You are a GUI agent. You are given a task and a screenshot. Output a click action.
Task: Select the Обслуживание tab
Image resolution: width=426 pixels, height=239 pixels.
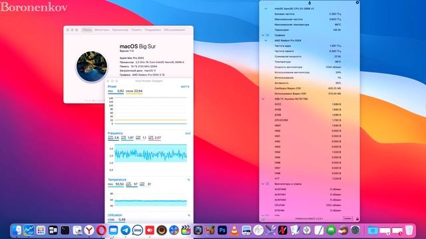coord(174,30)
